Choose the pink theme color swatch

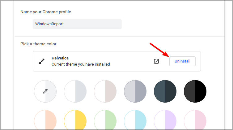tap(195, 120)
